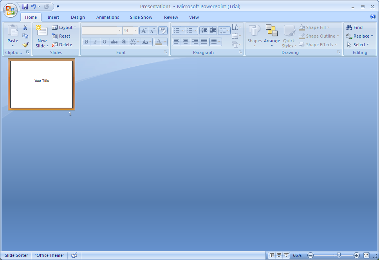
Task: Copy selection to clipboard
Action: [x=25, y=36]
